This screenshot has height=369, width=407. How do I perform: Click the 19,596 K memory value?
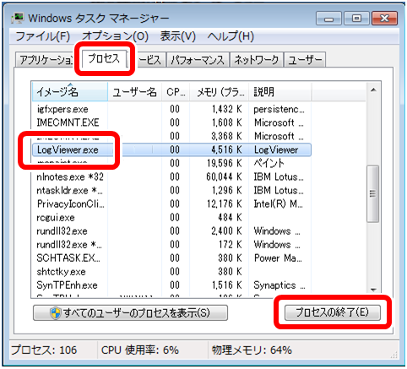click(x=224, y=163)
